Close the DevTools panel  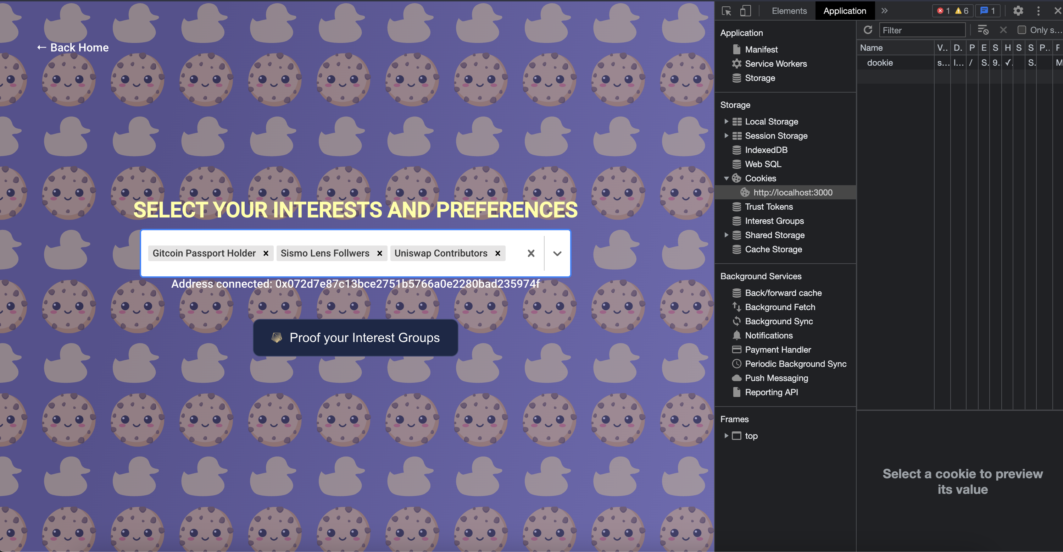tap(1058, 11)
